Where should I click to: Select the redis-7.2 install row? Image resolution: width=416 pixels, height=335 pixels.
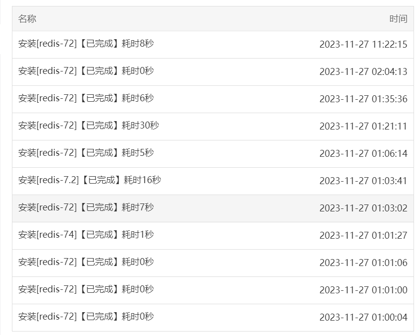pyautogui.click(x=213, y=181)
